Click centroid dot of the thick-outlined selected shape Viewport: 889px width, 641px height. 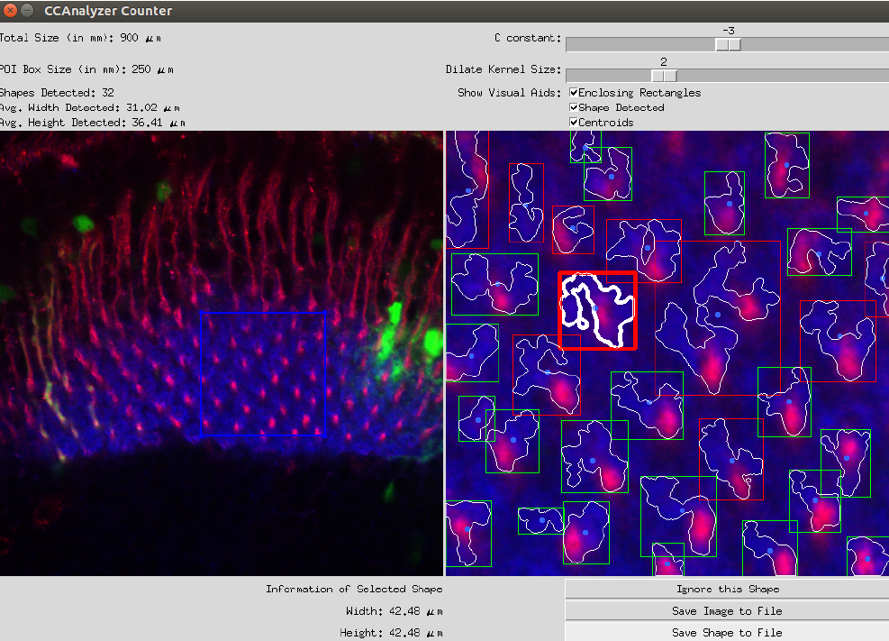[594, 308]
